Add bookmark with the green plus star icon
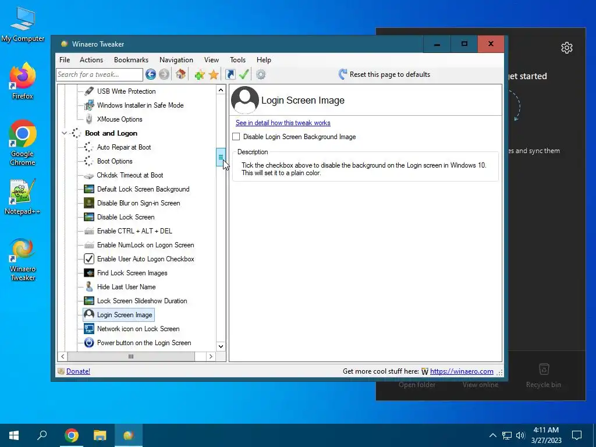This screenshot has height=447, width=596. pos(200,74)
